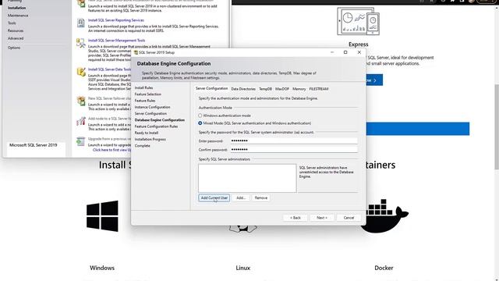Maximize the SQL Server 2019 Setup window
Viewport: 499px width, 281px height.
click(345, 52)
